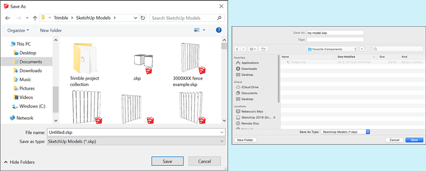The image size is (426, 171).
Task: Go forward in the Mac save dialog
Action: (x=243, y=49)
